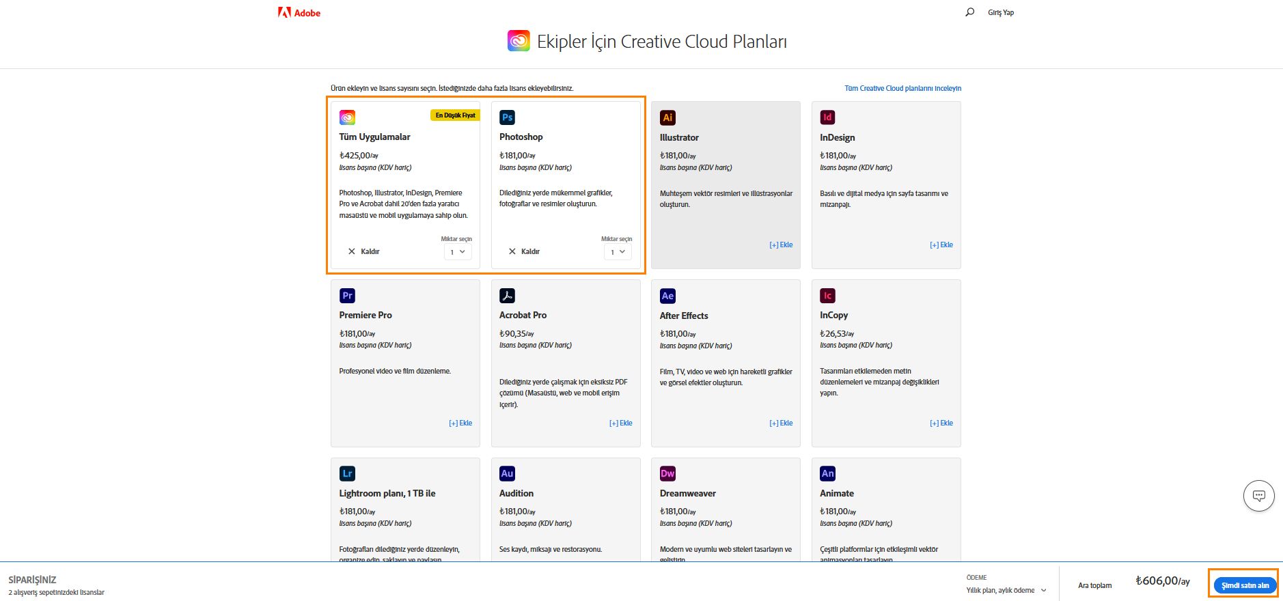Click the Dreamweaver card title

tap(688, 493)
